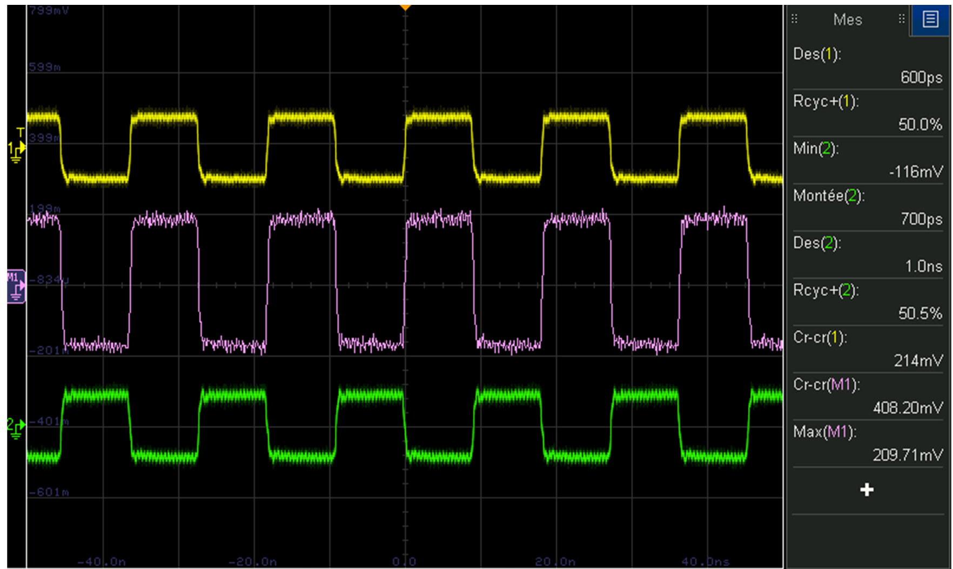
Task: Select the Cr-cr(1) measurement label
Action: coord(820,337)
